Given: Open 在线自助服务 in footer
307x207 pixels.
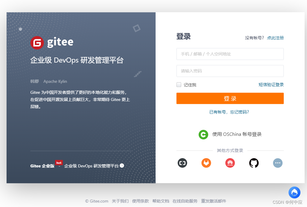Looking at the screenshot, I should coord(185,201).
